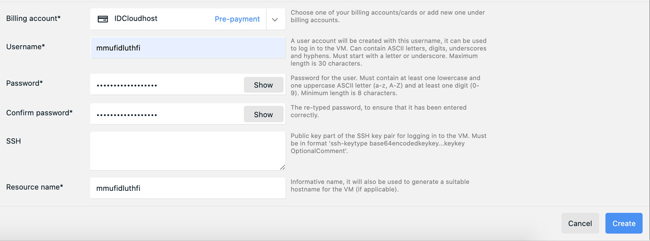Viewport: 650px width, 241px height.
Task: Show the Confirm password field contents
Action: click(x=263, y=115)
